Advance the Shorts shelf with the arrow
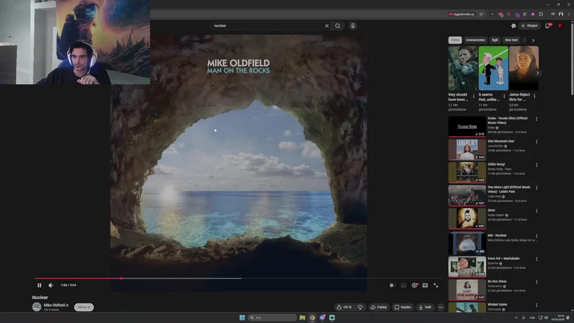 (x=538, y=73)
